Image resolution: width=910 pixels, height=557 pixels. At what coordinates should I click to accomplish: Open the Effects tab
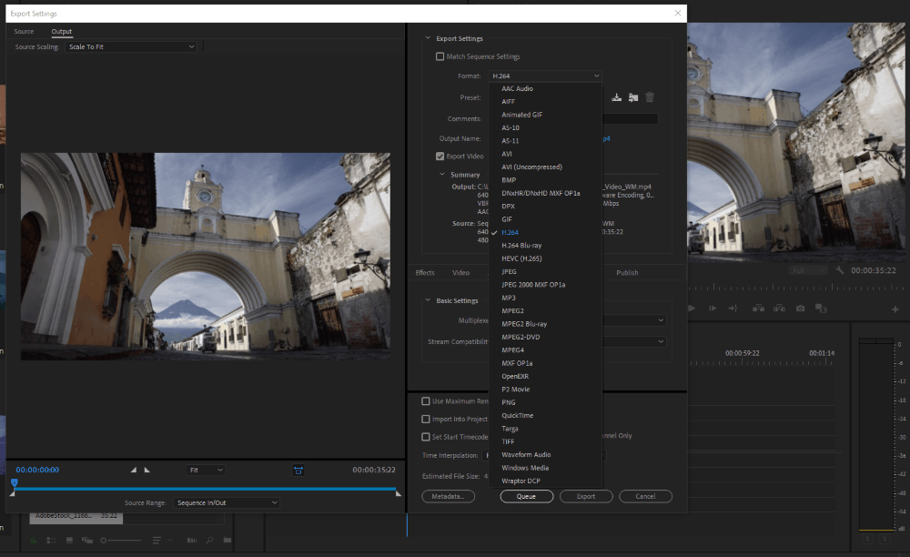[x=425, y=273]
